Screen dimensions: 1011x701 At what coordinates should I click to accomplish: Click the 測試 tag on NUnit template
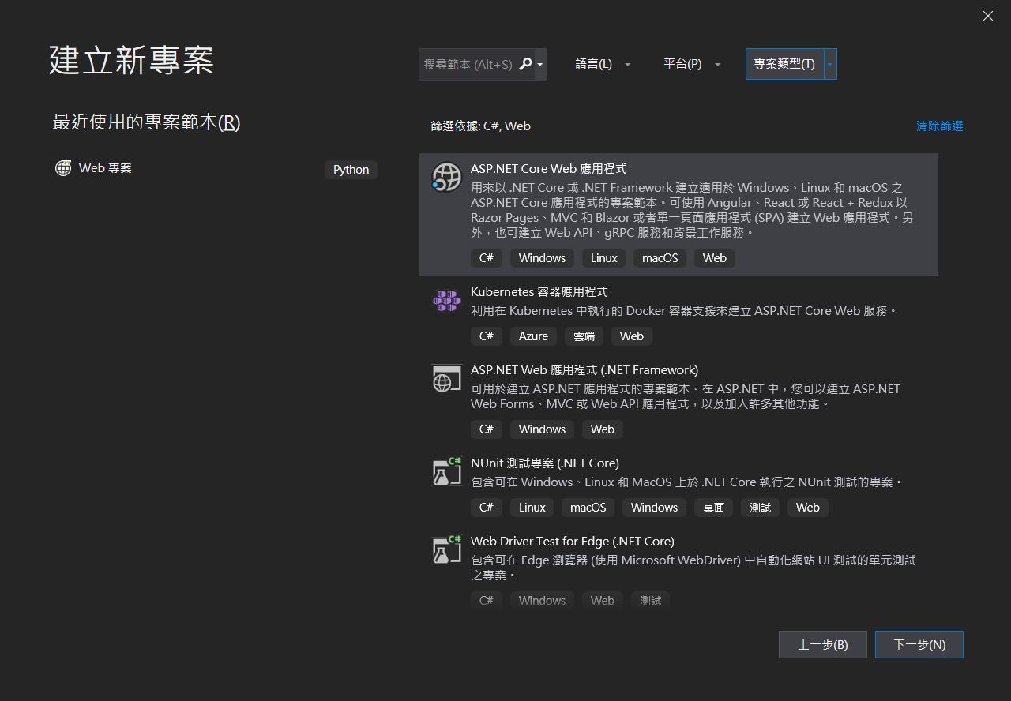coord(760,507)
